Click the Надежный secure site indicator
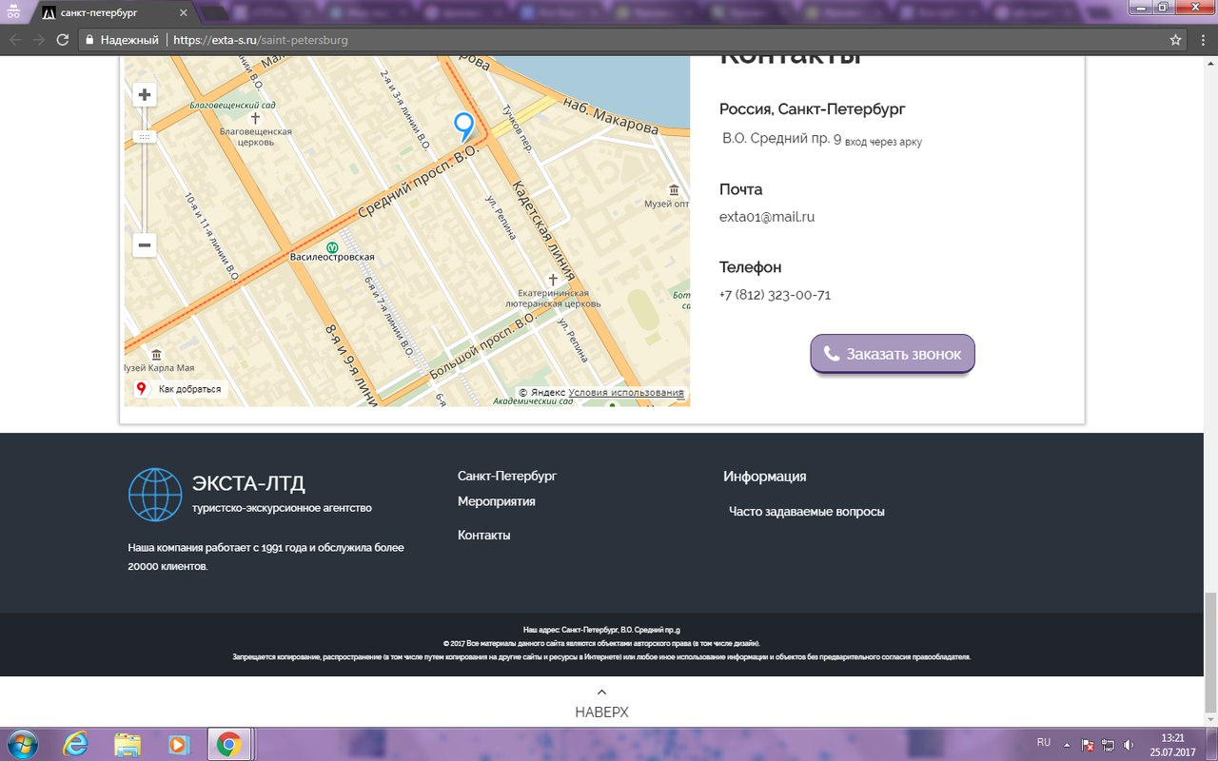Image resolution: width=1218 pixels, height=761 pixels. (122, 40)
